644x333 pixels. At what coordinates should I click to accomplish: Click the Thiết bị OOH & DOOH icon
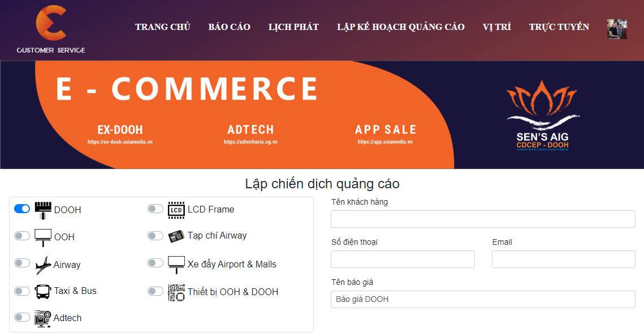click(176, 292)
